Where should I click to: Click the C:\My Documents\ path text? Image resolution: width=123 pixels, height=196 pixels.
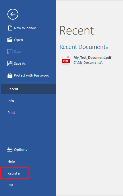point(88,63)
